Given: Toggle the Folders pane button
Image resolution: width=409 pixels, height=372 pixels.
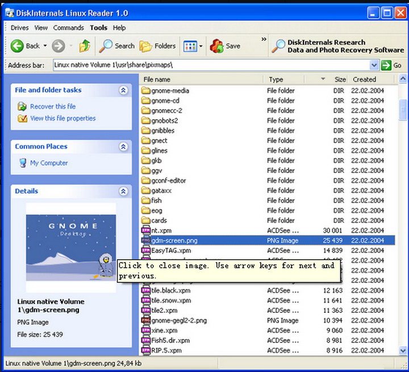Looking at the screenshot, I should click(x=146, y=46).
